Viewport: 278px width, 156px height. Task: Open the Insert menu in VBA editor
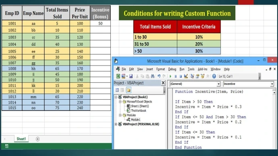coord(149,69)
